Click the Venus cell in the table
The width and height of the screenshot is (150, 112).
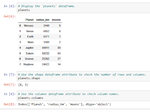(30, 31)
